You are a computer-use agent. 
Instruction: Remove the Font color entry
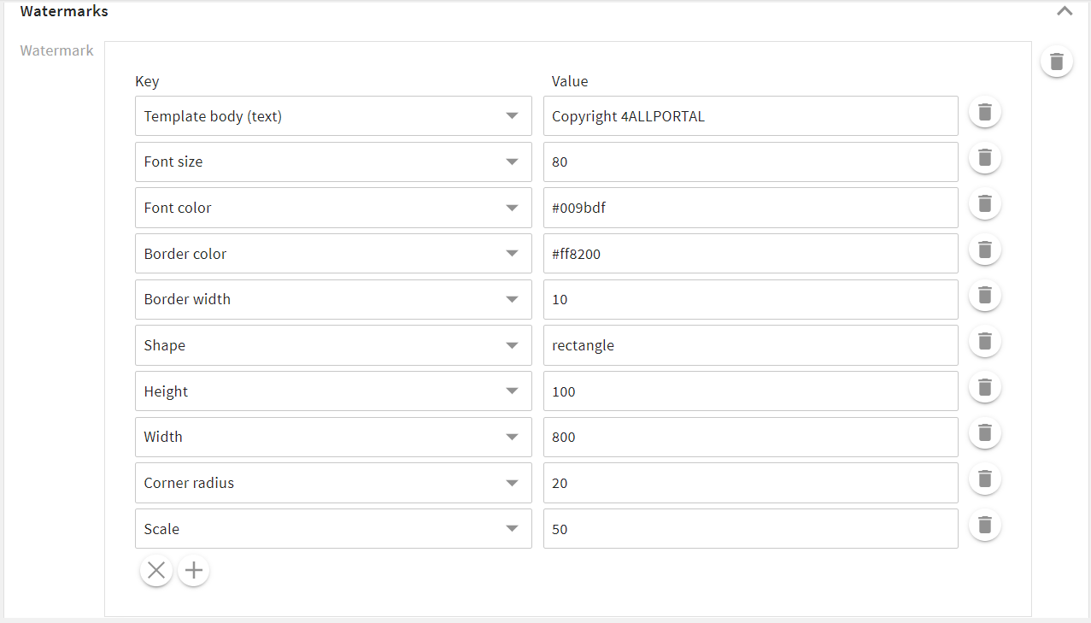(984, 204)
